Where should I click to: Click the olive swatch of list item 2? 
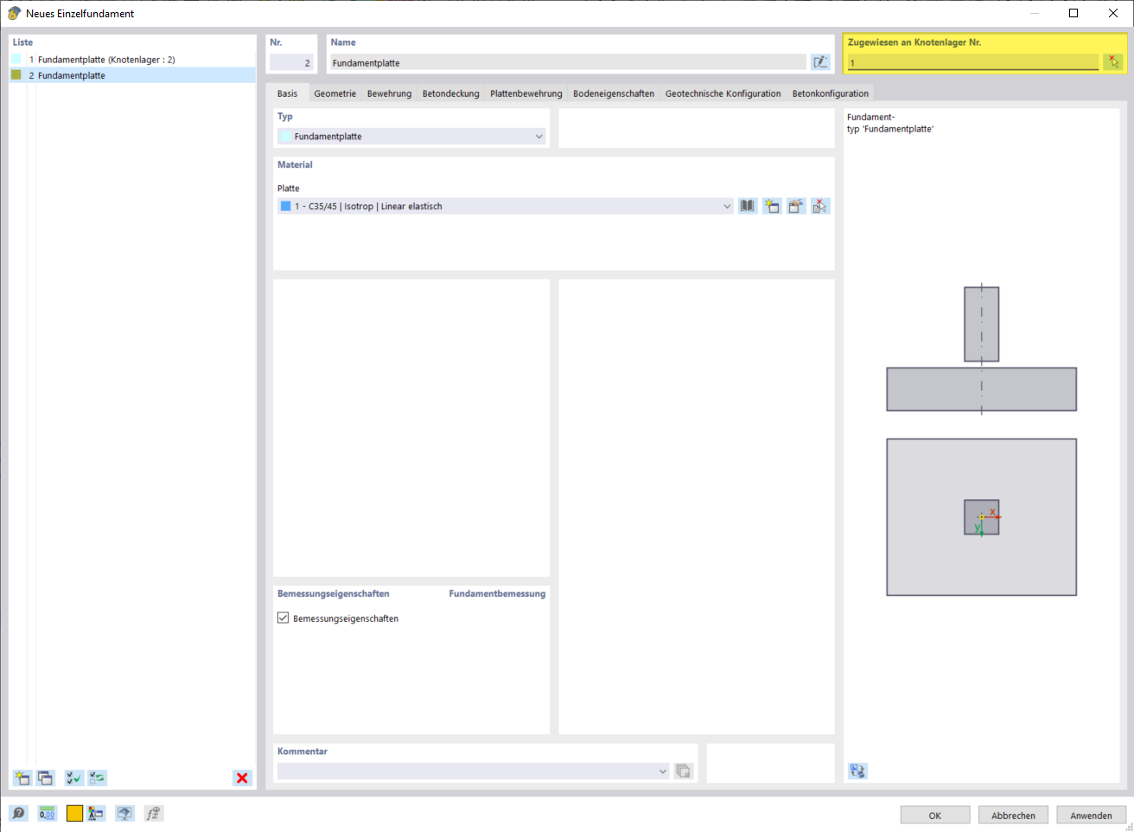[x=16, y=75]
